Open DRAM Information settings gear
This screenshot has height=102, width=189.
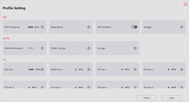[x=42, y=48]
